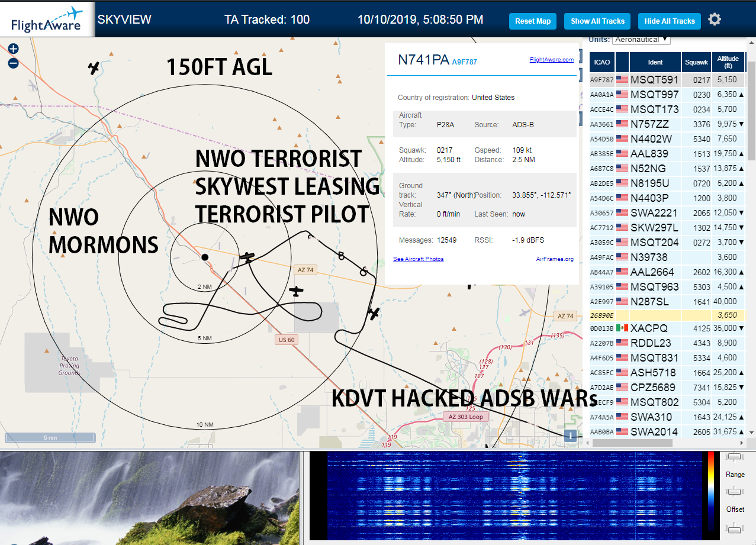Image resolution: width=756 pixels, height=545 pixels.
Task: Select the N52NG aircraft row
Action: (x=667, y=168)
